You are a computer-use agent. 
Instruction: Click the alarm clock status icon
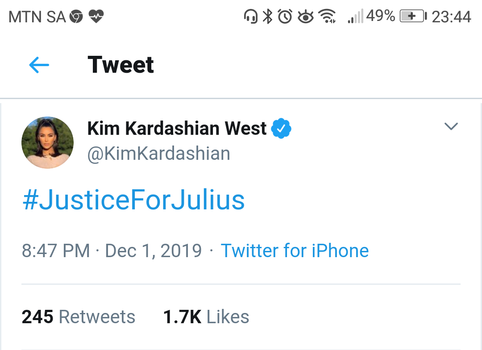tap(285, 17)
